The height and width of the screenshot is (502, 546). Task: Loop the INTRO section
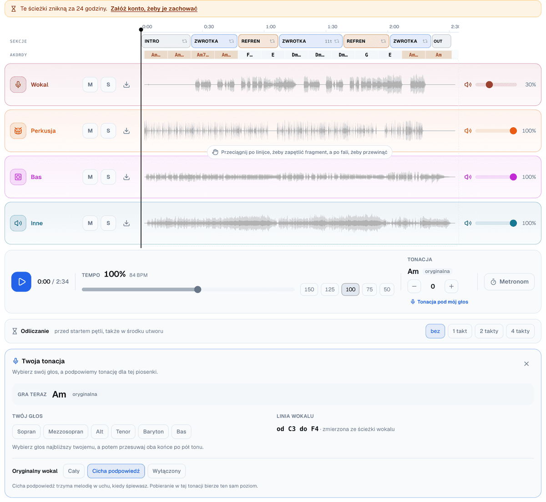pyautogui.click(x=185, y=41)
